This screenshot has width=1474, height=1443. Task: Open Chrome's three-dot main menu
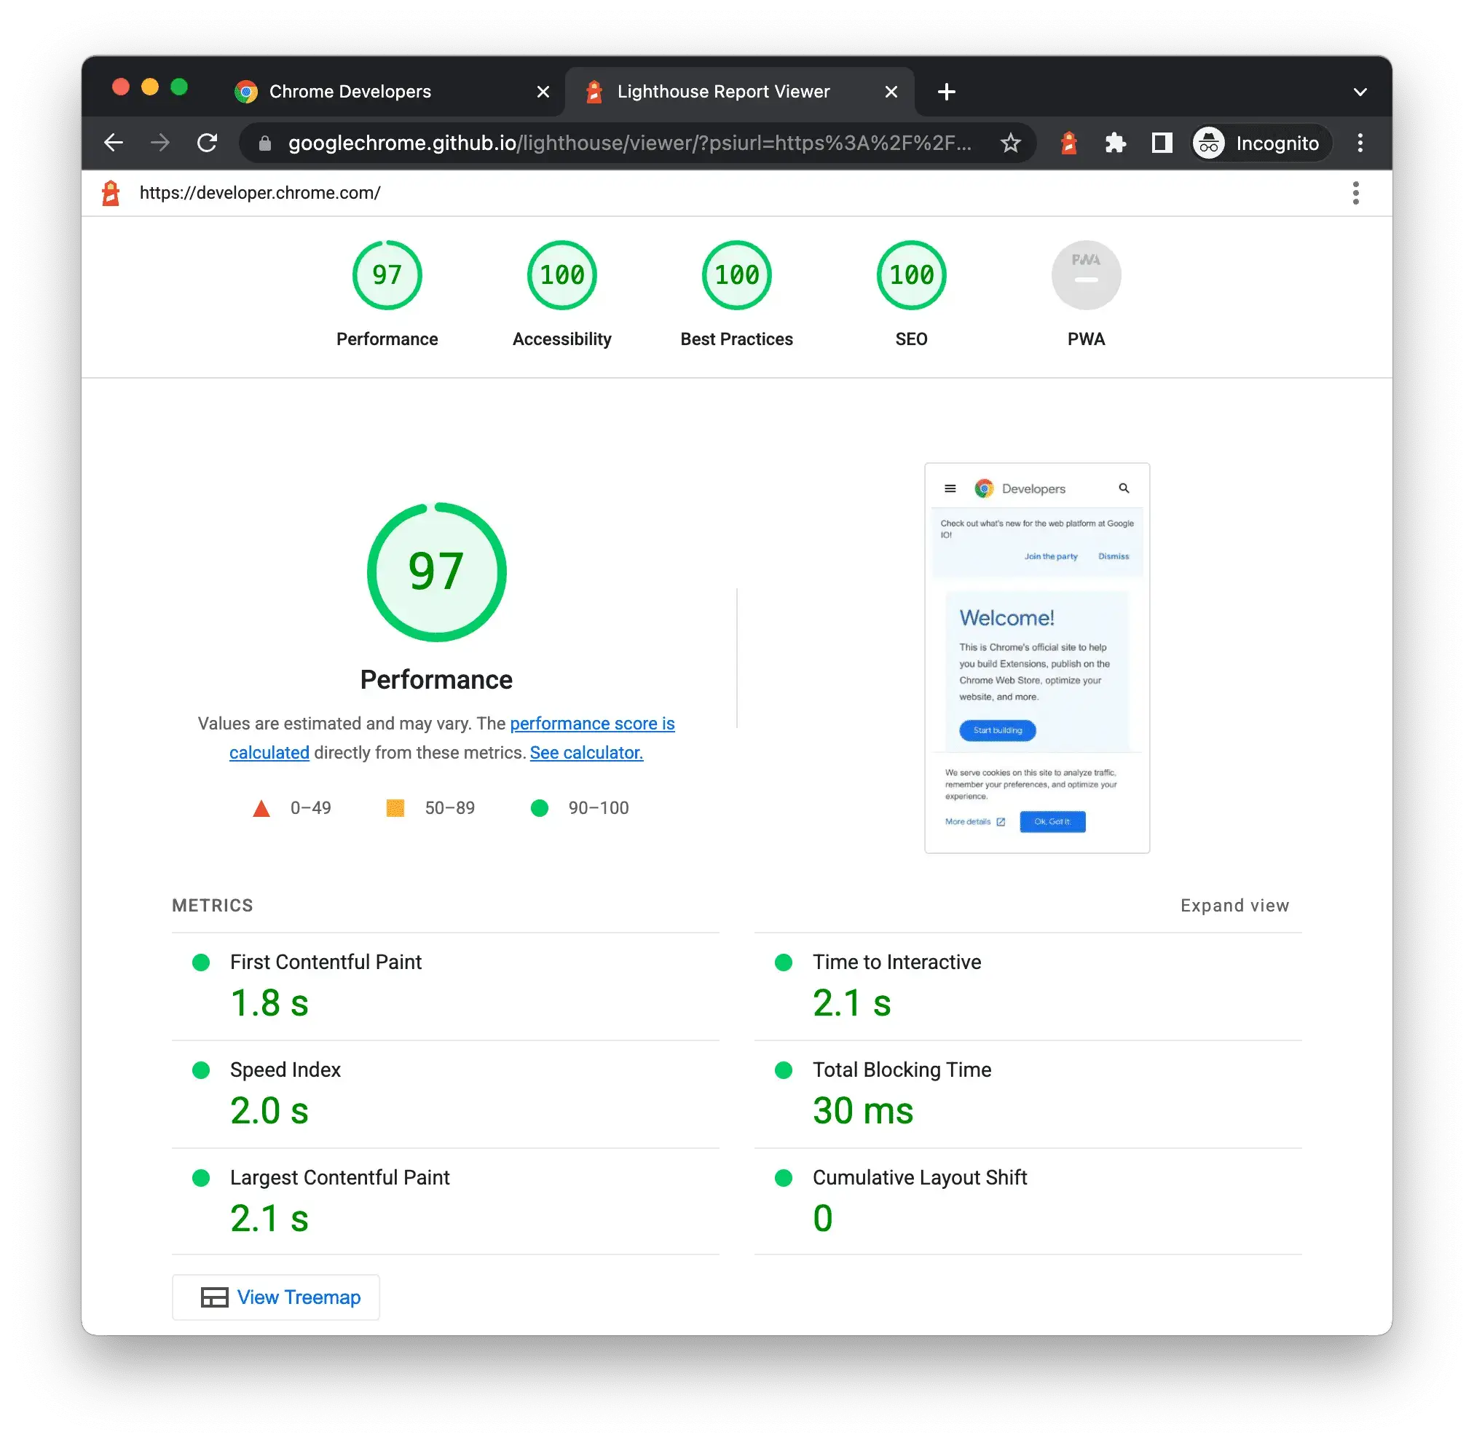coord(1360,143)
